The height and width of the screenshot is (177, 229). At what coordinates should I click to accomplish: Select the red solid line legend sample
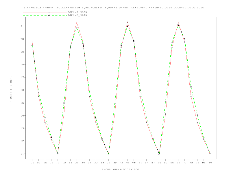(x=45, y=12)
